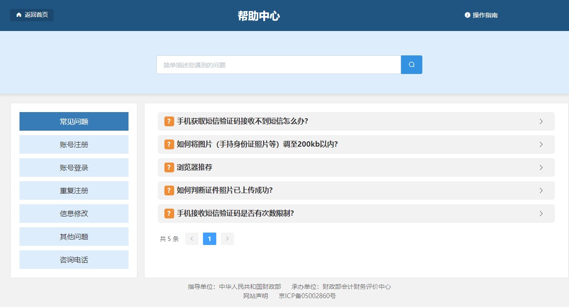
Task: Select page number 1 in pagination
Action: pyautogui.click(x=209, y=239)
